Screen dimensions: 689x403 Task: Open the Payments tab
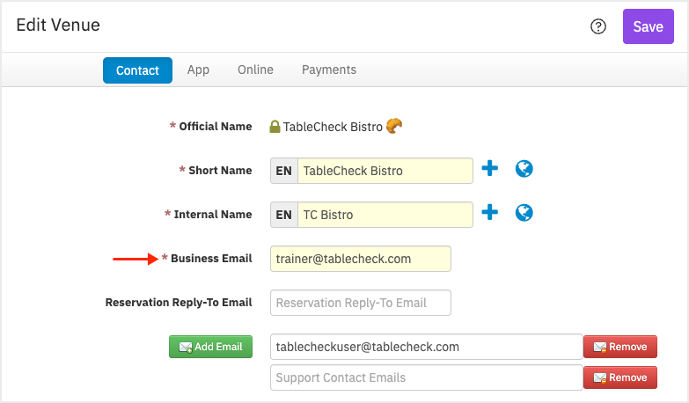pyautogui.click(x=329, y=70)
